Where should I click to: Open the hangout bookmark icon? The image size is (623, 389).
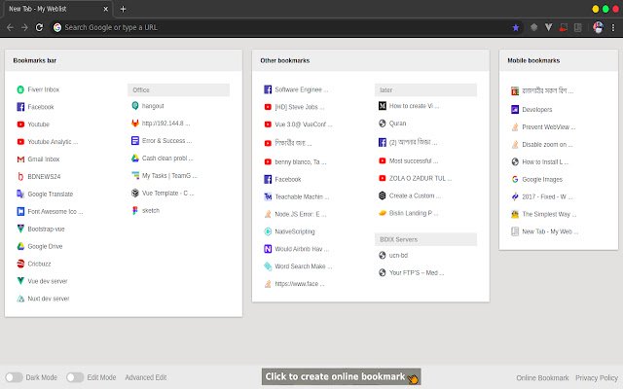[135, 106]
